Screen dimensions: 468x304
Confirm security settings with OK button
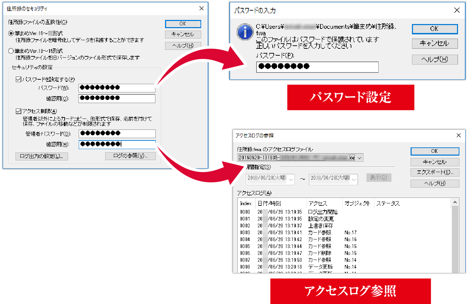(x=183, y=24)
